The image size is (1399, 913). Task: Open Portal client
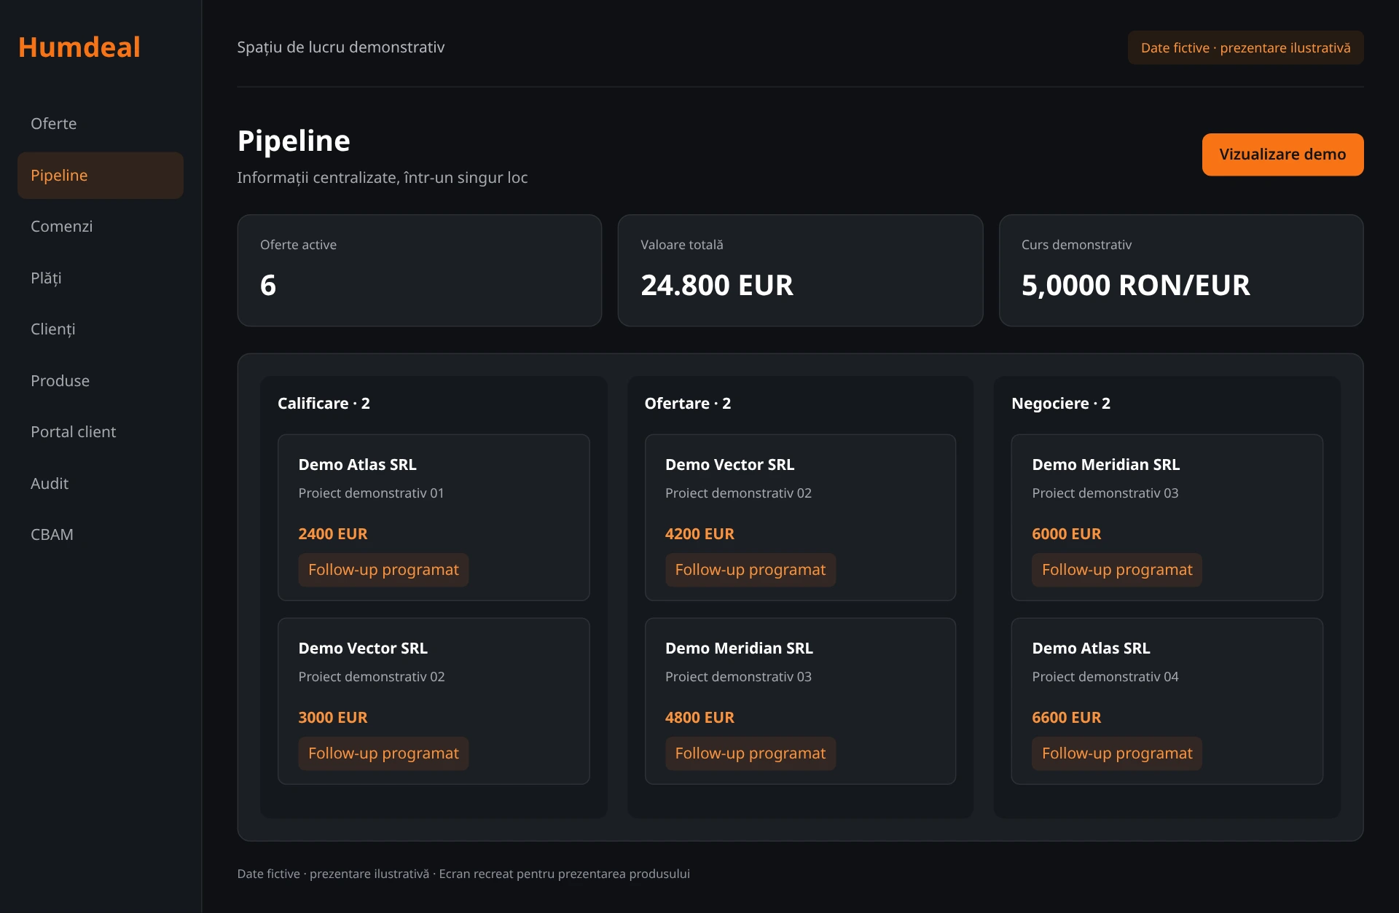point(101,432)
